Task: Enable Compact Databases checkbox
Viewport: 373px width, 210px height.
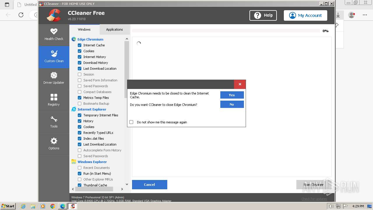Action: click(x=80, y=92)
